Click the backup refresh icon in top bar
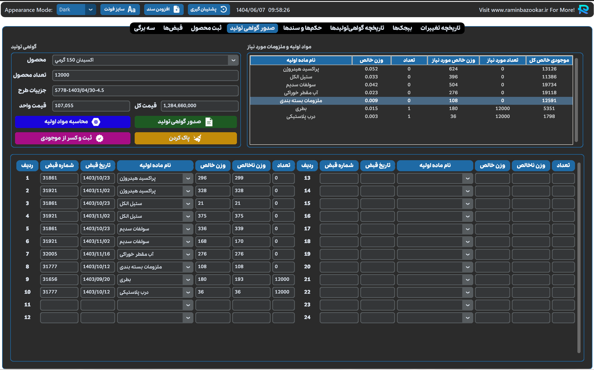 [x=223, y=10]
